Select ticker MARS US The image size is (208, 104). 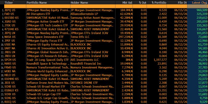[x=10, y=64]
